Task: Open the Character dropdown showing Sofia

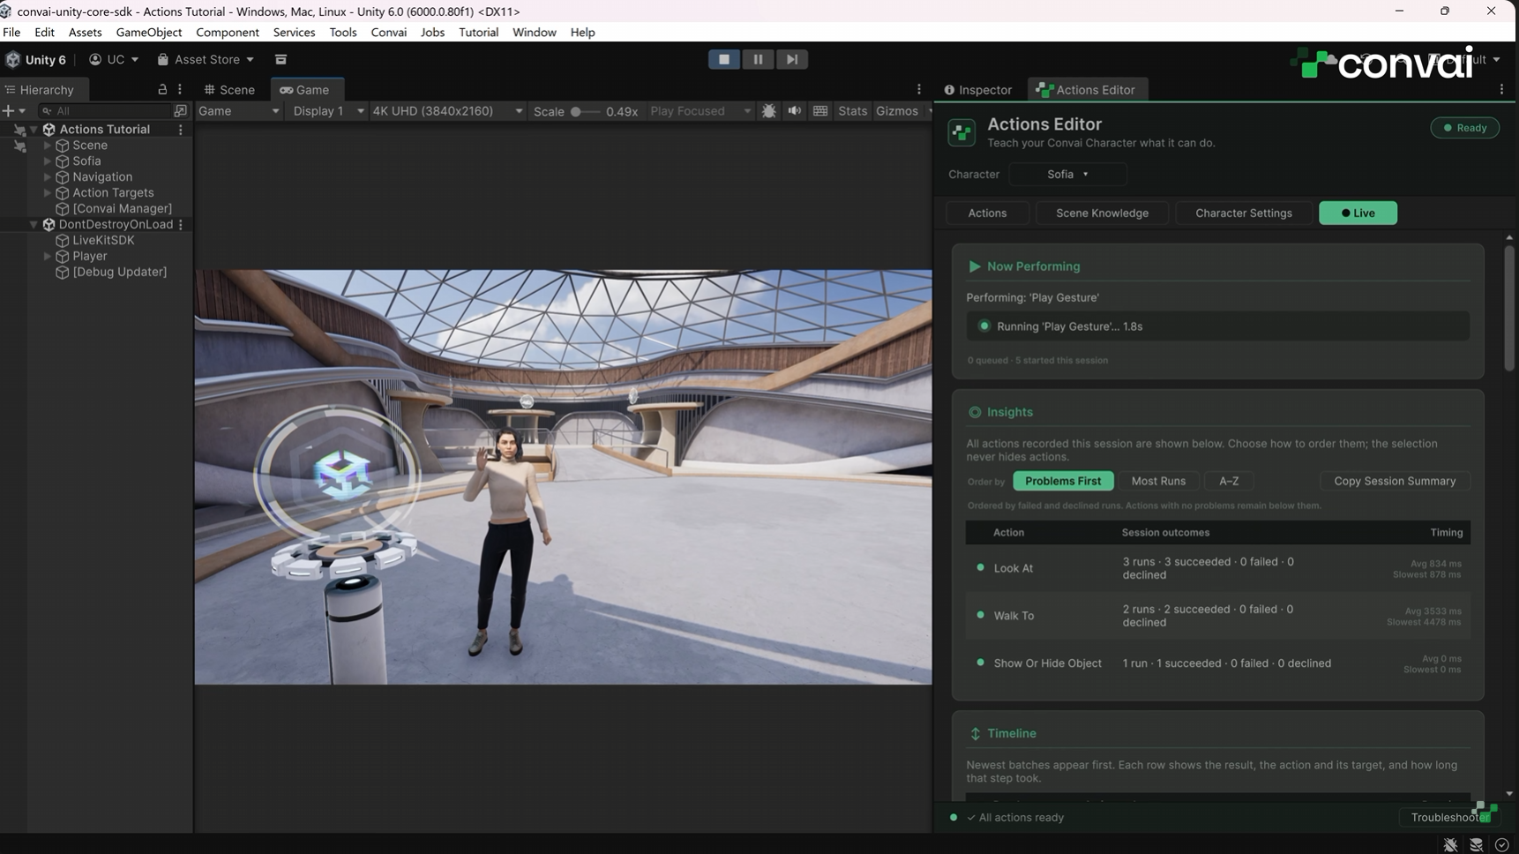Action: [x=1067, y=175]
